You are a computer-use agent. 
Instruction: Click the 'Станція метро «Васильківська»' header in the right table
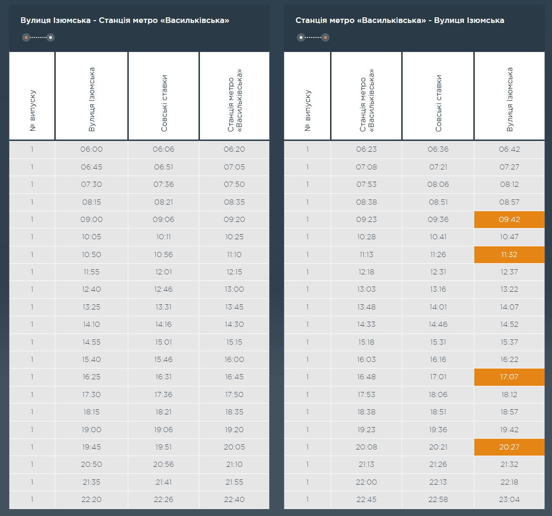coord(367,100)
